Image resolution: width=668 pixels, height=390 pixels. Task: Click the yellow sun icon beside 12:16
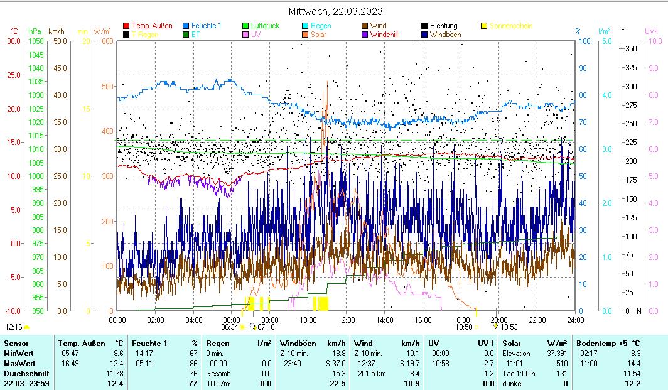click(26, 327)
